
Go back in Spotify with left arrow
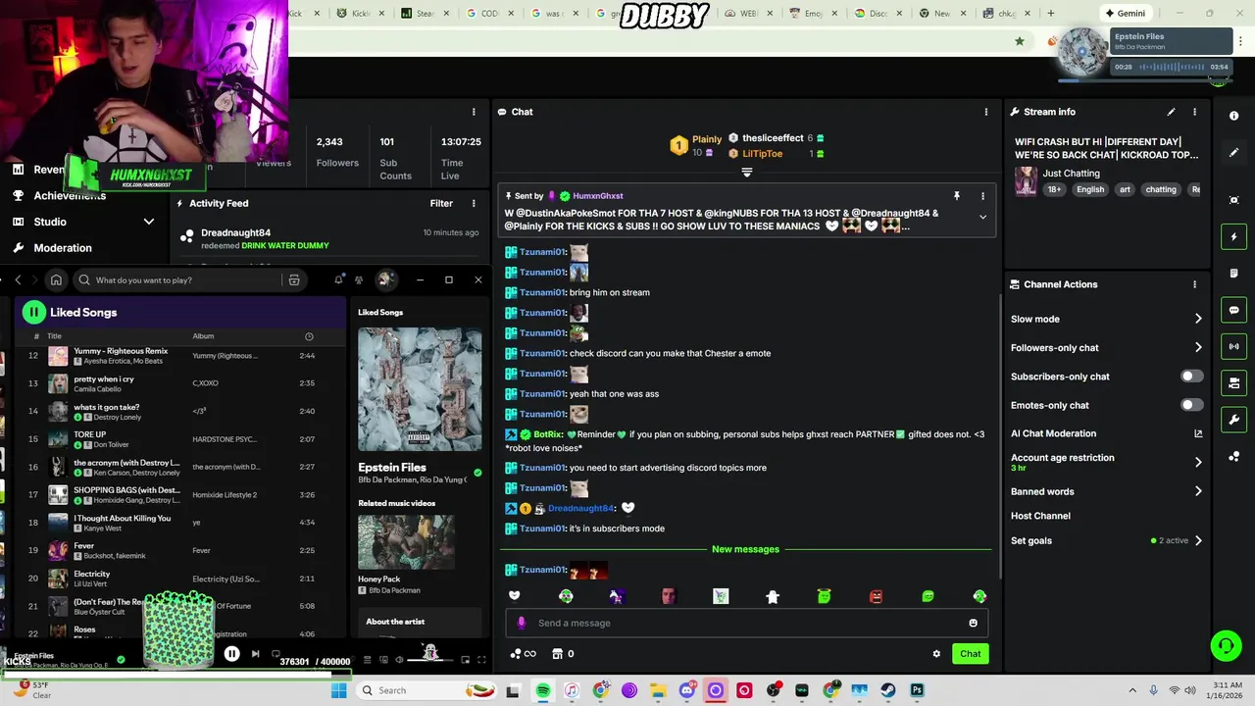pos(18,280)
